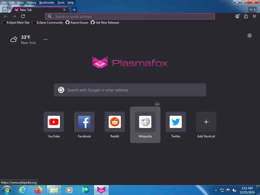Open the Firefox View tab overview icon
Viewport: 260px width, 195px height.
5,10
